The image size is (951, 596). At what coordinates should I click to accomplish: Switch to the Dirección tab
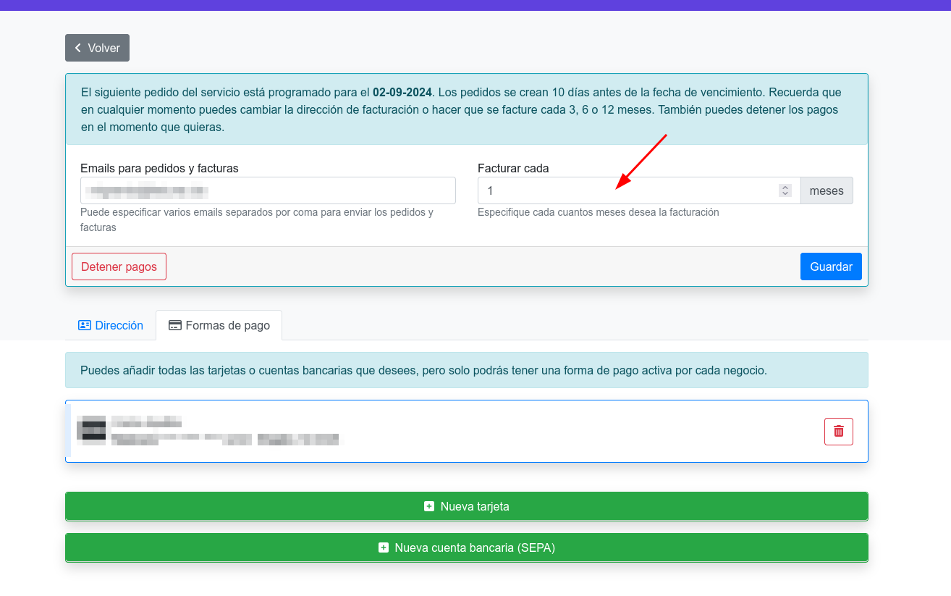pyautogui.click(x=111, y=326)
